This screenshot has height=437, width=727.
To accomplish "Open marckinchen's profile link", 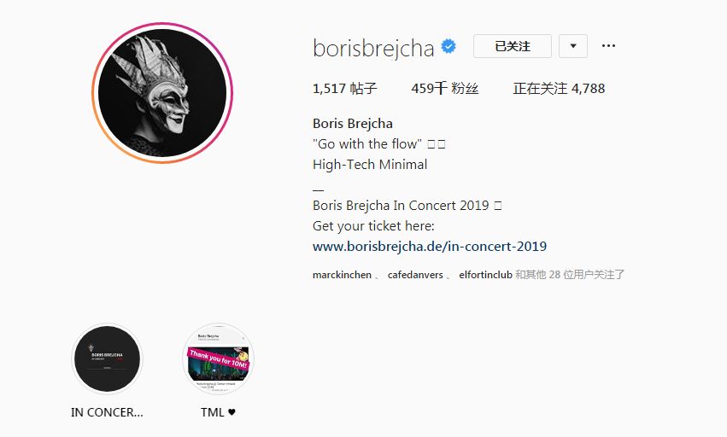I will [x=343, y=275].
